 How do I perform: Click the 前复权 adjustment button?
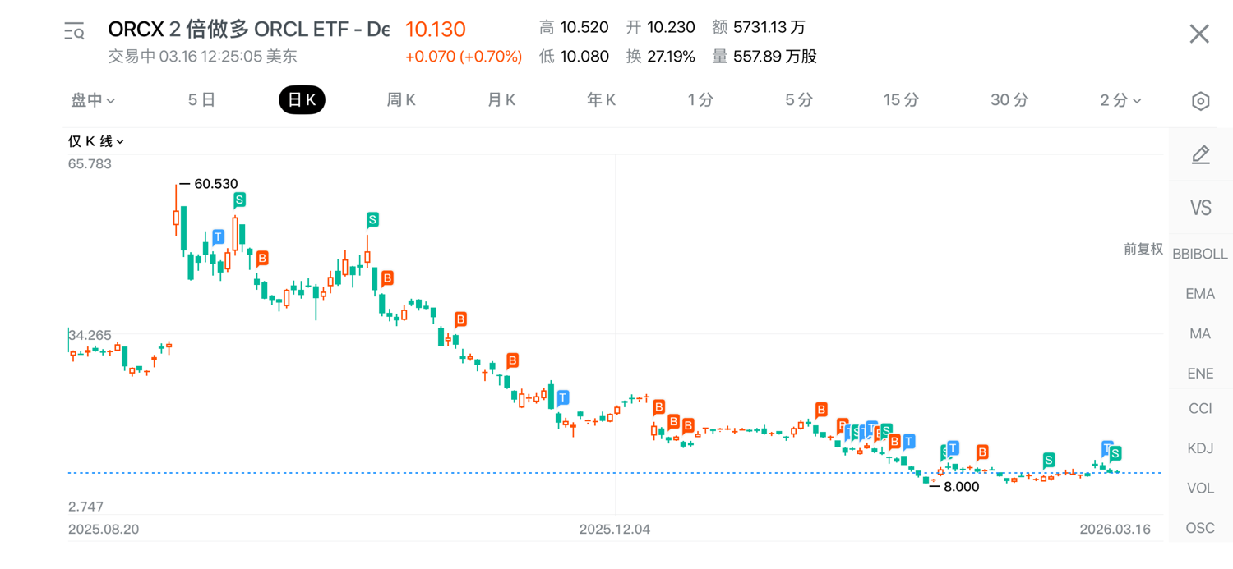click(x=1143, y=249)
